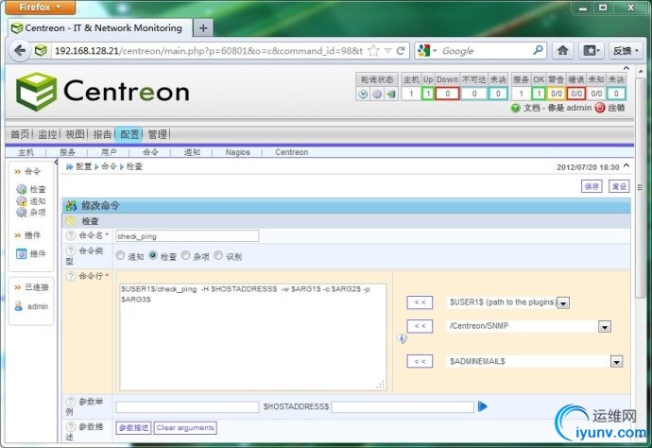
Task: Click the poller clock status icon
Action: (x=363, y=94)
